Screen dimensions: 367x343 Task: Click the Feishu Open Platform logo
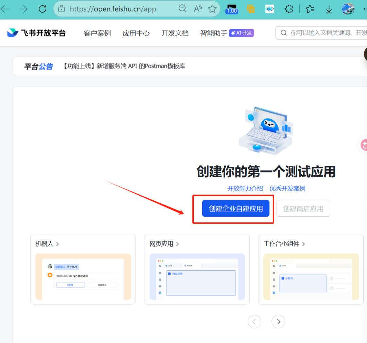(x=36, y=33)
